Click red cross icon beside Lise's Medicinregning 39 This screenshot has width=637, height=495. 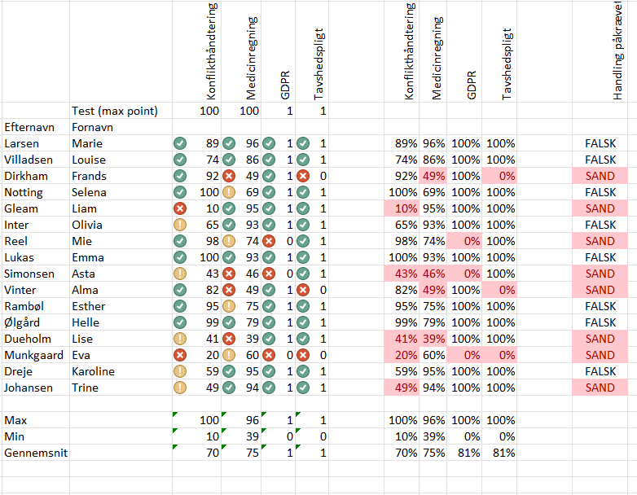click(229, 339)
